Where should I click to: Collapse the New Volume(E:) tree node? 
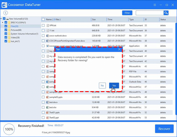tap(1, 19)
